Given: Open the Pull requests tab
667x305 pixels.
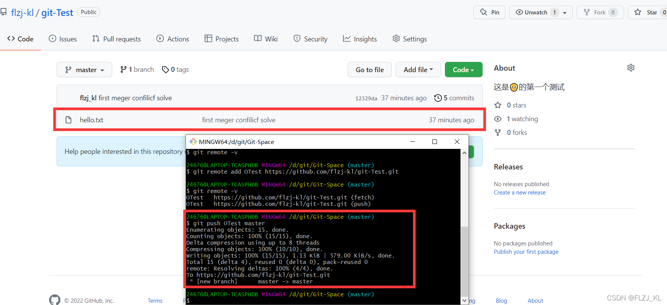Looking at the screenshot, I should [116, 39].
